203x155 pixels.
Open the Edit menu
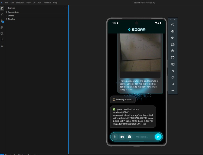point(12,3)
